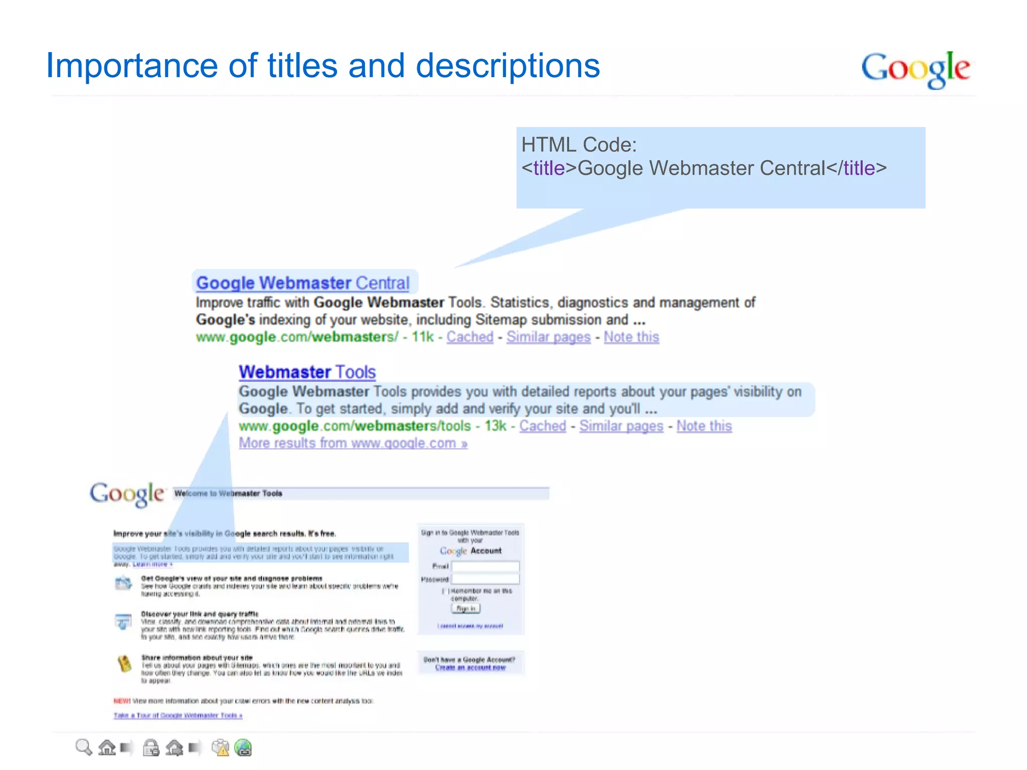Click Share information about your site heading
The height and width of the screenshot is (770, 1027).
pos(197,658)
